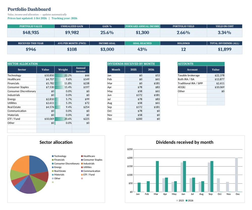Click the Financials value $5,782
The height and width of the screenshot is (210, 252).
[x=45, y=83]
